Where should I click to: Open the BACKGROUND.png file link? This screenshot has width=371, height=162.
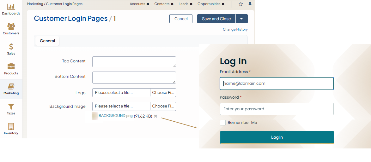click(x=115, y=116)
